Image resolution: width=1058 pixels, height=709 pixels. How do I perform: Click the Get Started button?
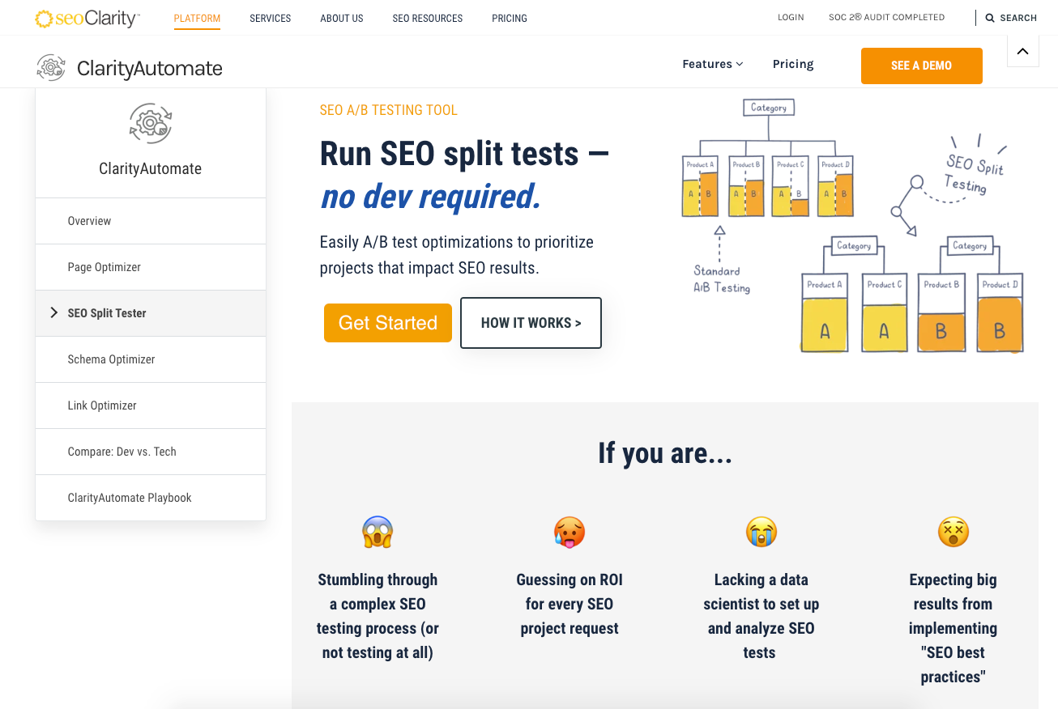click(388, 323)
